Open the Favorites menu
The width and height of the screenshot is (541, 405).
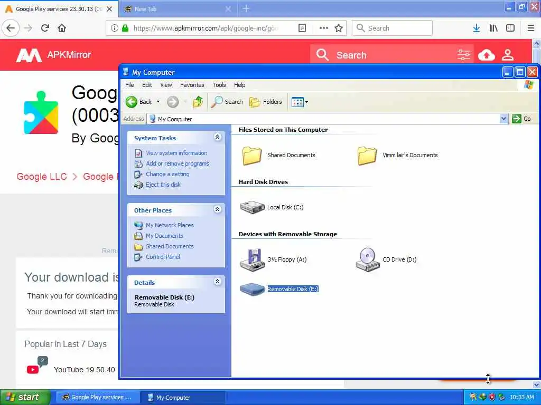click(x=192, y=85)
